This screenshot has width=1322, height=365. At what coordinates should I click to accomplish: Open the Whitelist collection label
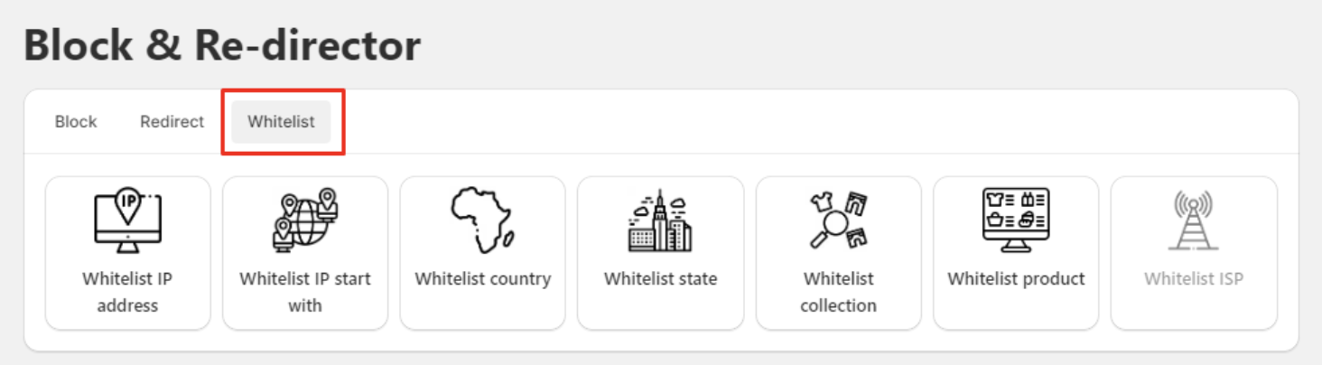838,292
